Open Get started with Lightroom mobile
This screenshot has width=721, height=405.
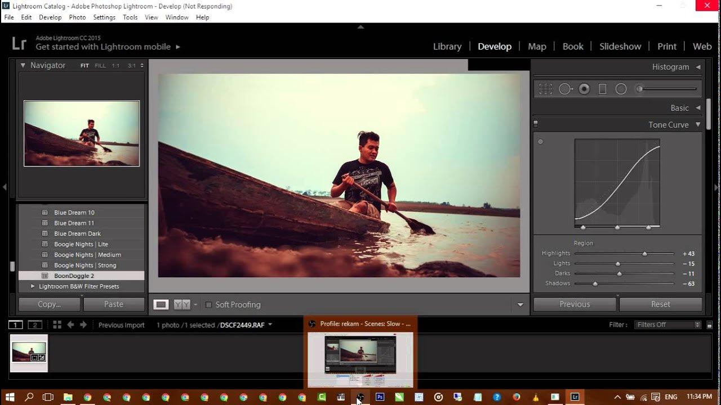(108, 47)
